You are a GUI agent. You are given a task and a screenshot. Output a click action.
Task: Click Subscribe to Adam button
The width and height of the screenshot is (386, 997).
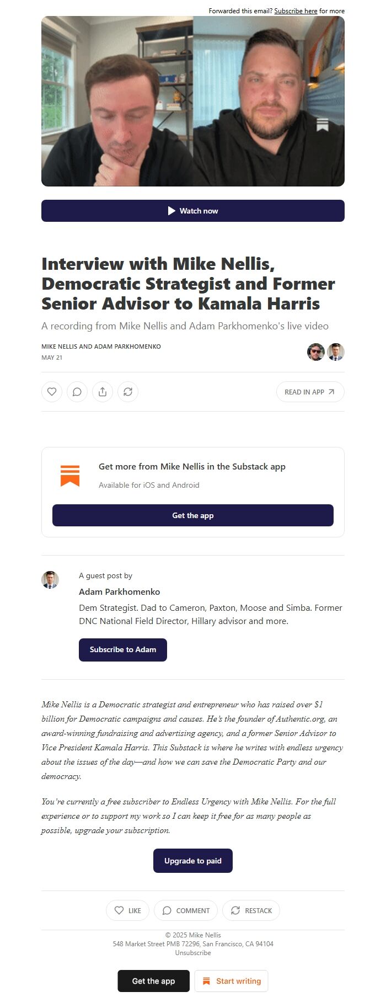(123, 650)
